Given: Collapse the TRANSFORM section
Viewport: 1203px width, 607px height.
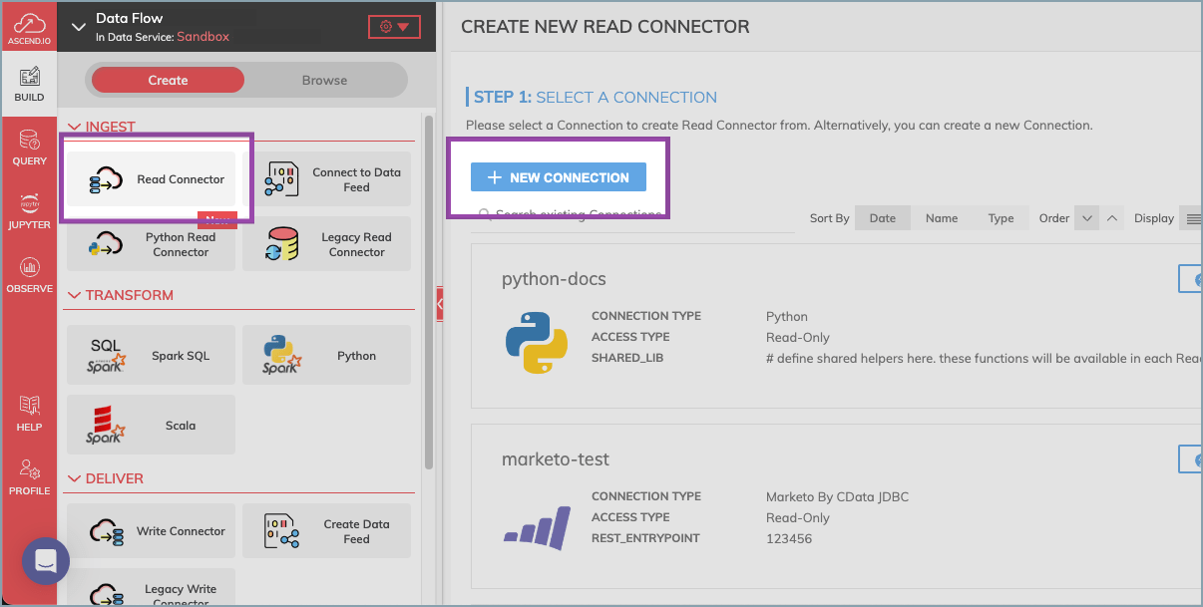Looking at the screenshot, I should [x=75, y=295].
